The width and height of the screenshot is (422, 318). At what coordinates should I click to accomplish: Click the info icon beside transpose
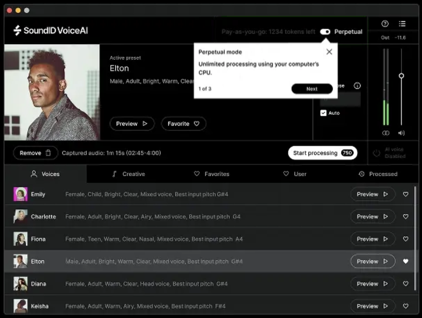357,86
